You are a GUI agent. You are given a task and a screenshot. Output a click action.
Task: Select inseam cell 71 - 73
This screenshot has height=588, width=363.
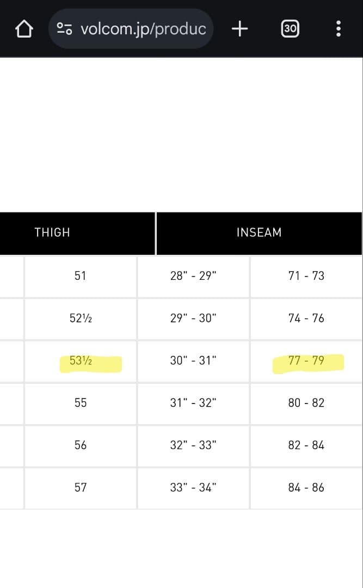click(306, 275)
